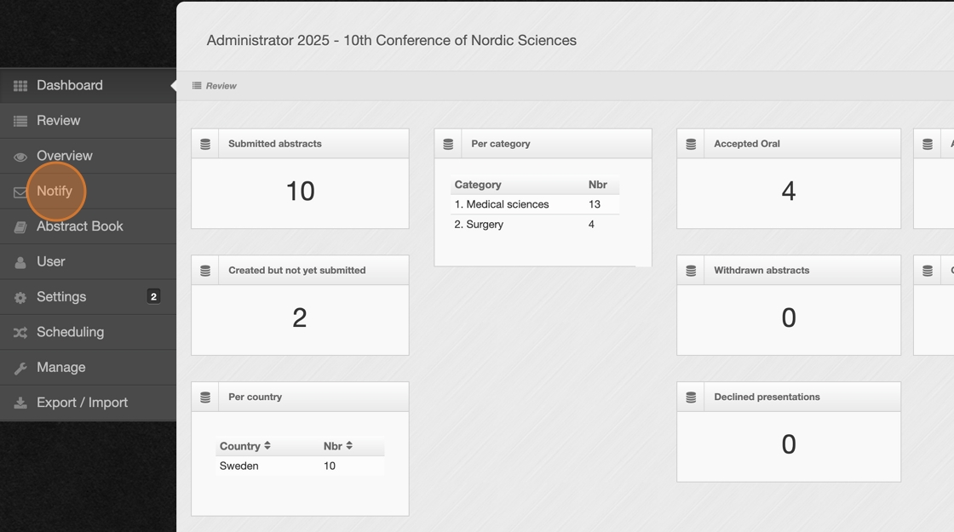Click the Accepted Oral count of 4
The width and height of the screenshot is (954, 532).
(x=788, y=192)
